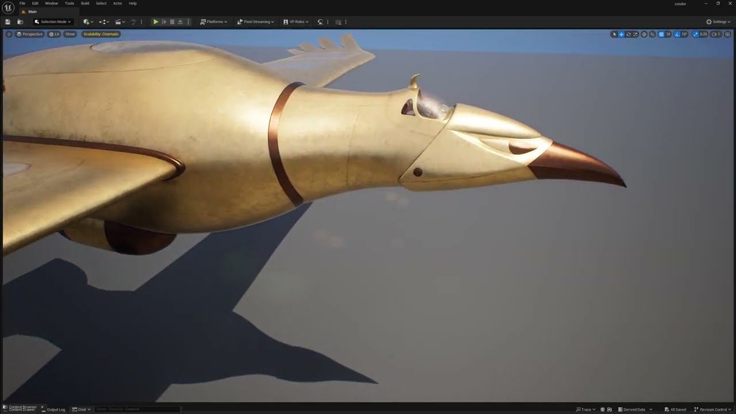The image size is (736, 414).
Task: Open the Derived Data menu
Action: point(635,409)
